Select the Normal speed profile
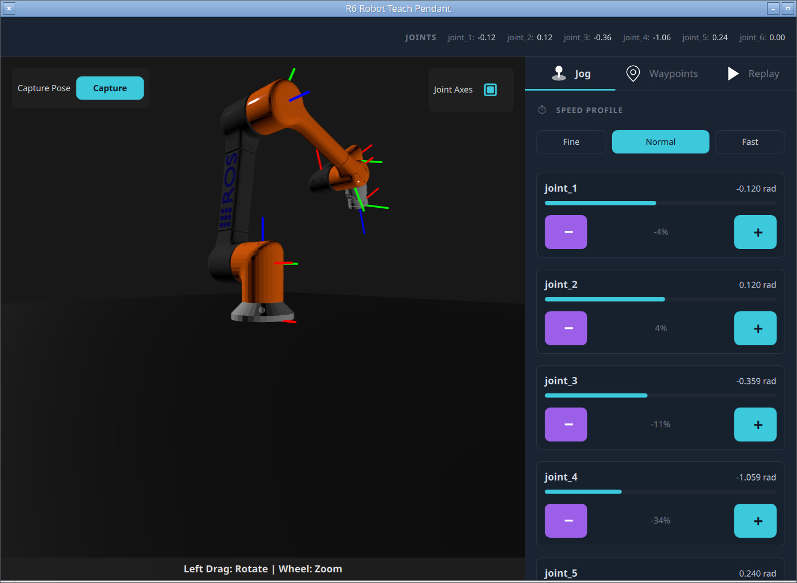 tap(661, 142)
